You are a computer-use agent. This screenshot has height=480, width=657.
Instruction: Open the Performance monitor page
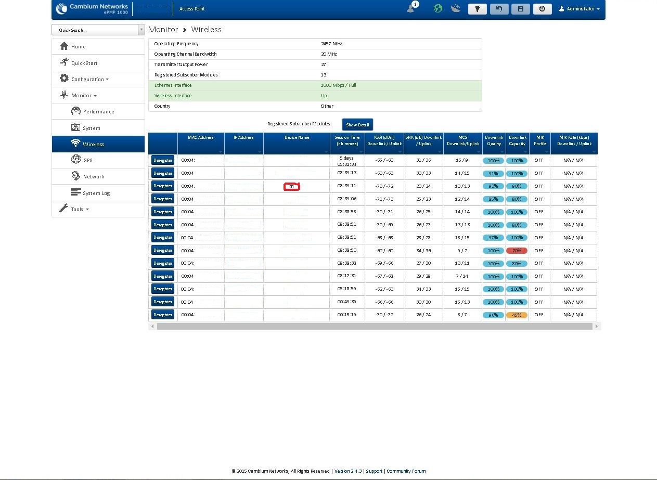[x=98, y=111]
